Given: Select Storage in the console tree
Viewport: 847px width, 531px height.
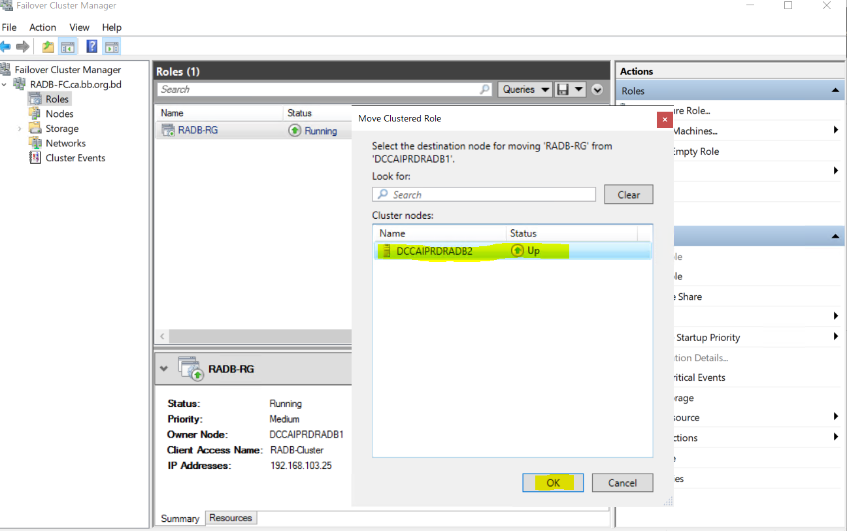Looking at the screenshot, I should 62,129.
